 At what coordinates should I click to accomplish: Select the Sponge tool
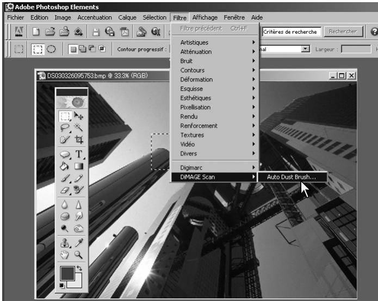[x=65, y=216]
